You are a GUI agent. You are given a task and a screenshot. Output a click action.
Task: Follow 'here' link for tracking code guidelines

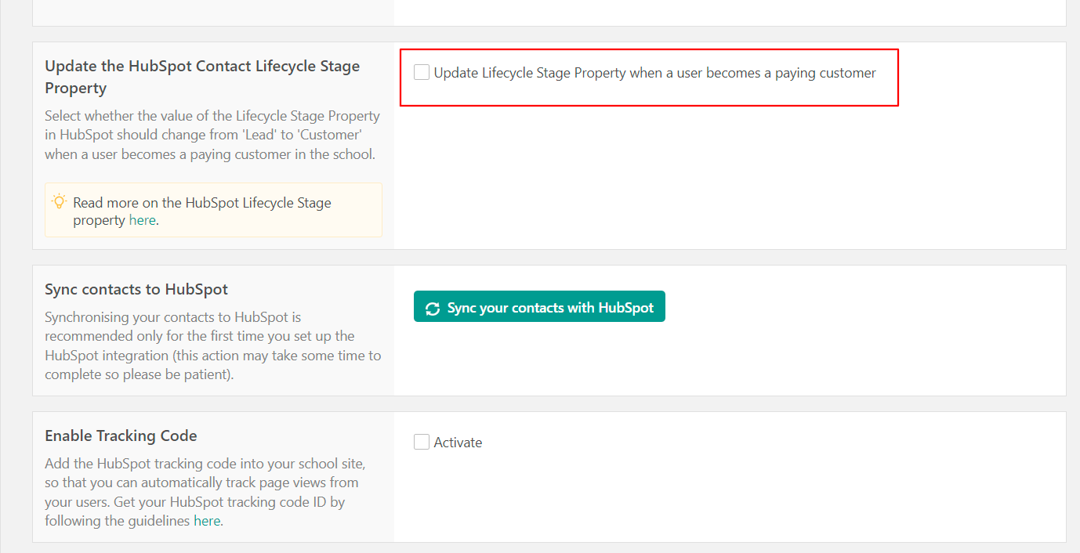[x=207, y=521]
